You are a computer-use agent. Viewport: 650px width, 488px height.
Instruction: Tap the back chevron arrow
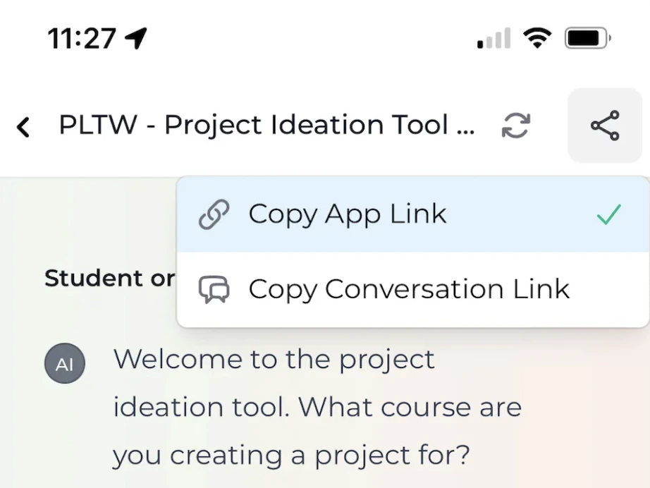(x=23, y=127)
